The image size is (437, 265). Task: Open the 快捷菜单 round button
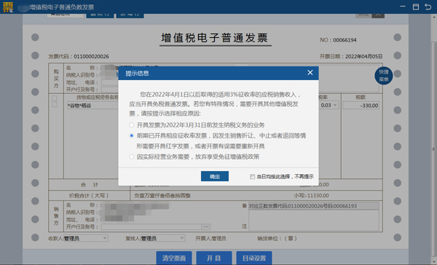tap(384, 76)
